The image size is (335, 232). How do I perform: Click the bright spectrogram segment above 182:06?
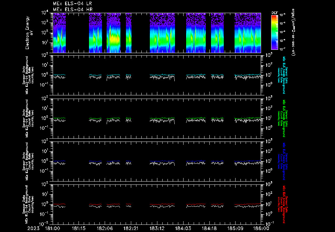(114, 33)
